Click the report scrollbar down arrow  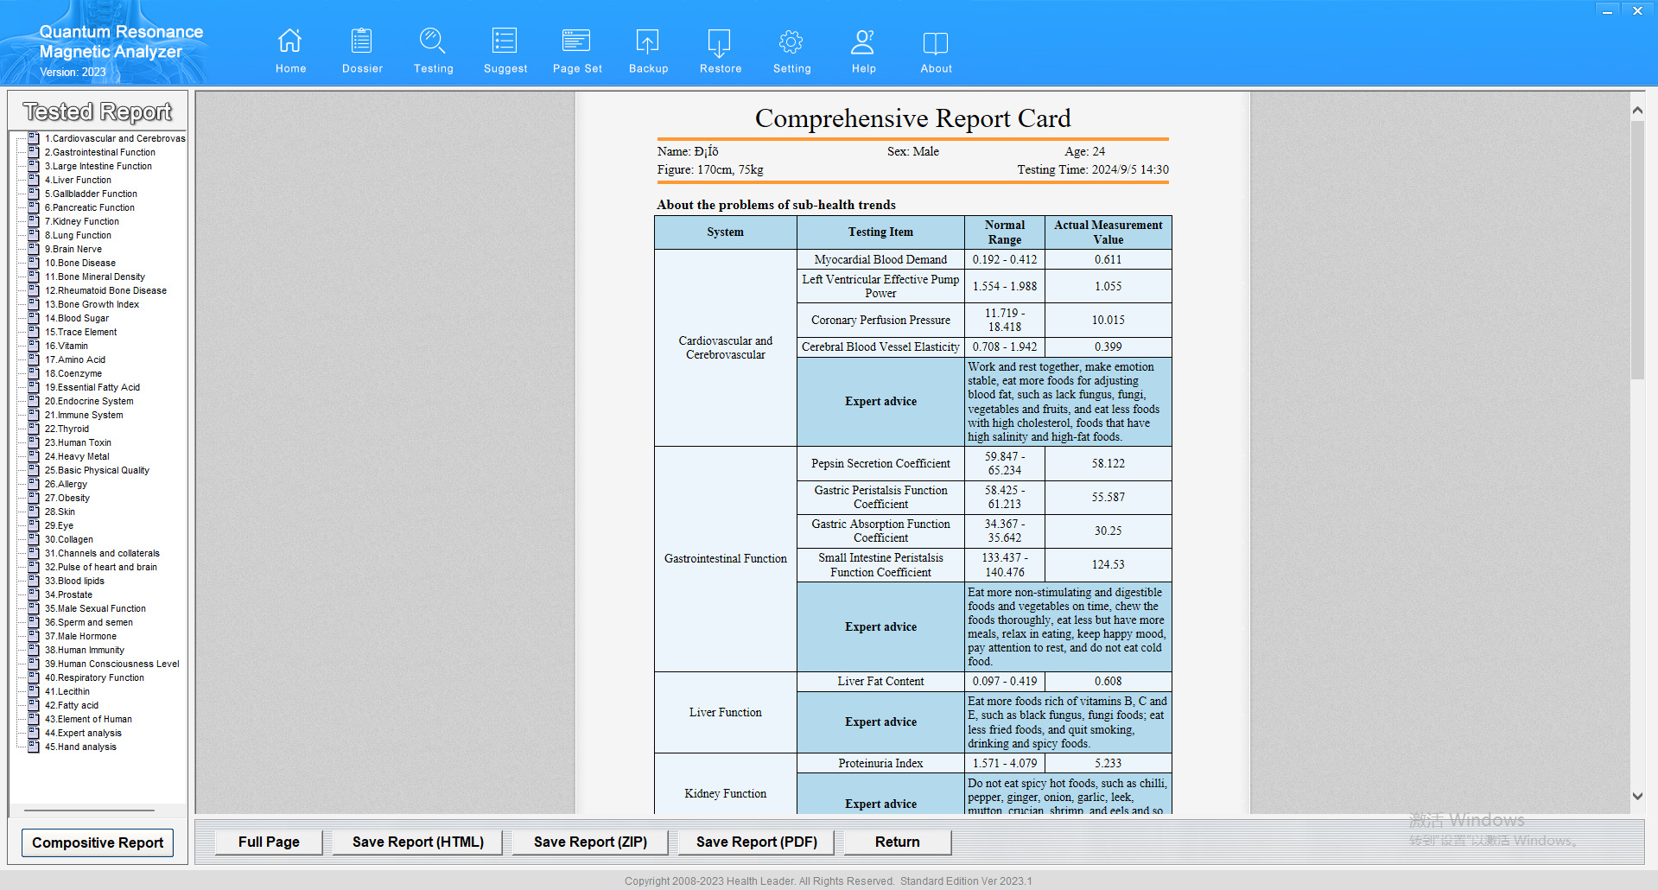tap(1637, 796)
